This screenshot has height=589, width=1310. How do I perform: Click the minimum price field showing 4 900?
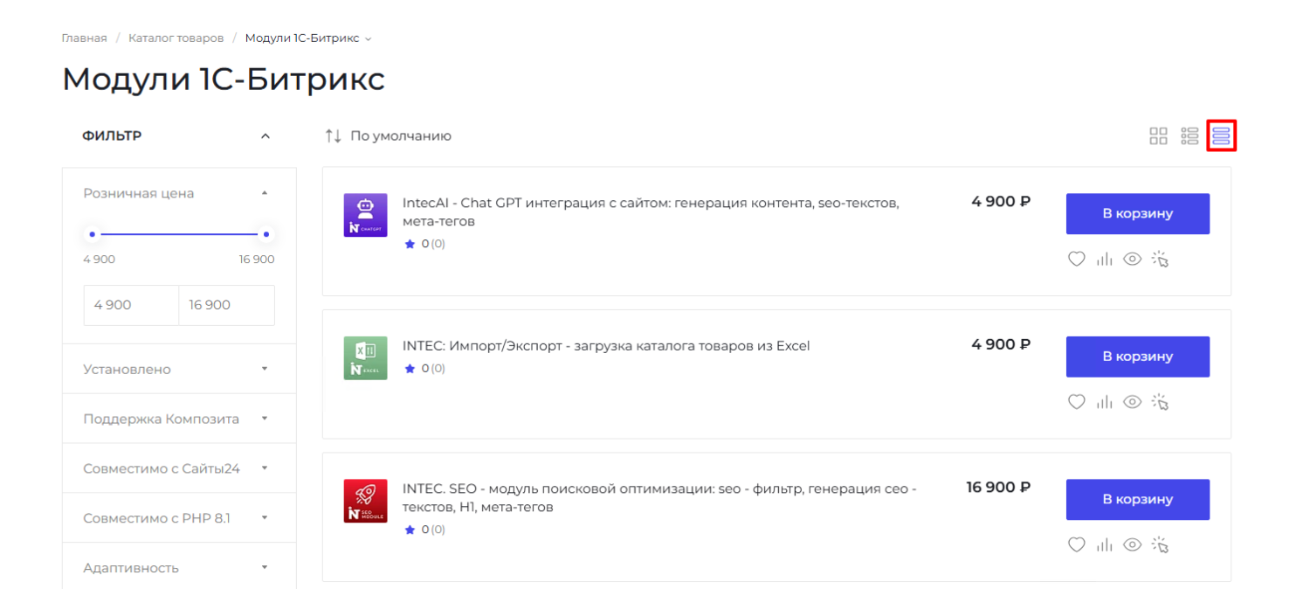click(131, 306)
